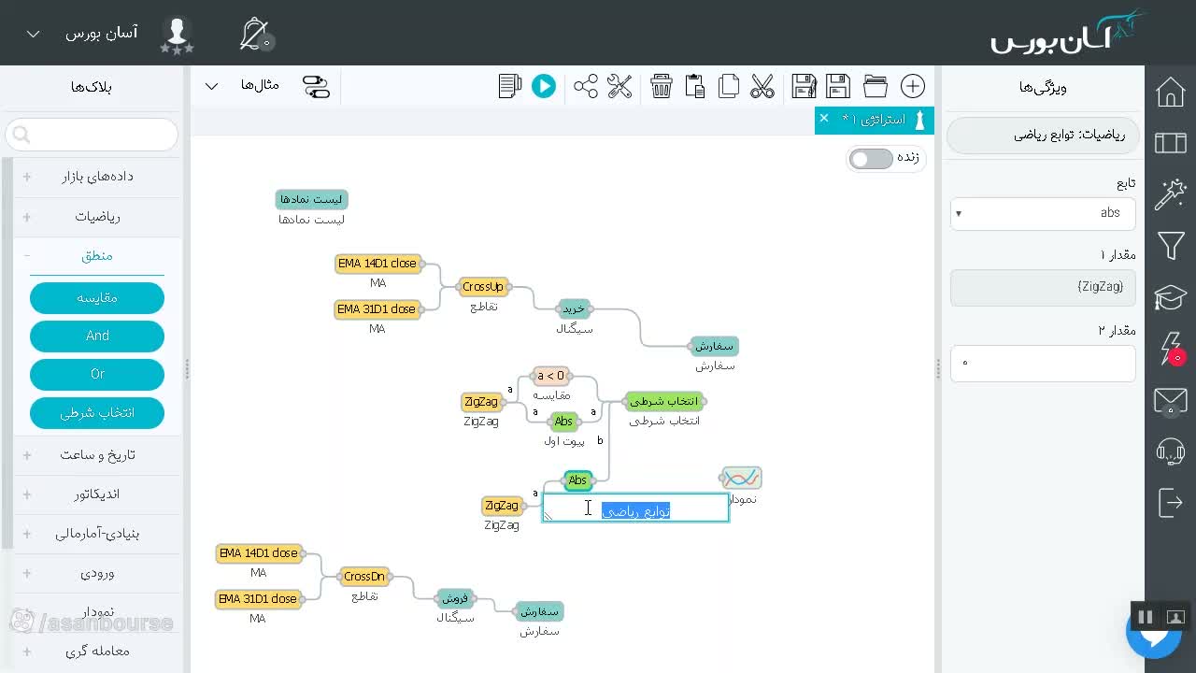Add the انتخاب شرطی block
The width and height of the screenshot is (1196, 673).
pyautogui.click(x=97, y=413)
